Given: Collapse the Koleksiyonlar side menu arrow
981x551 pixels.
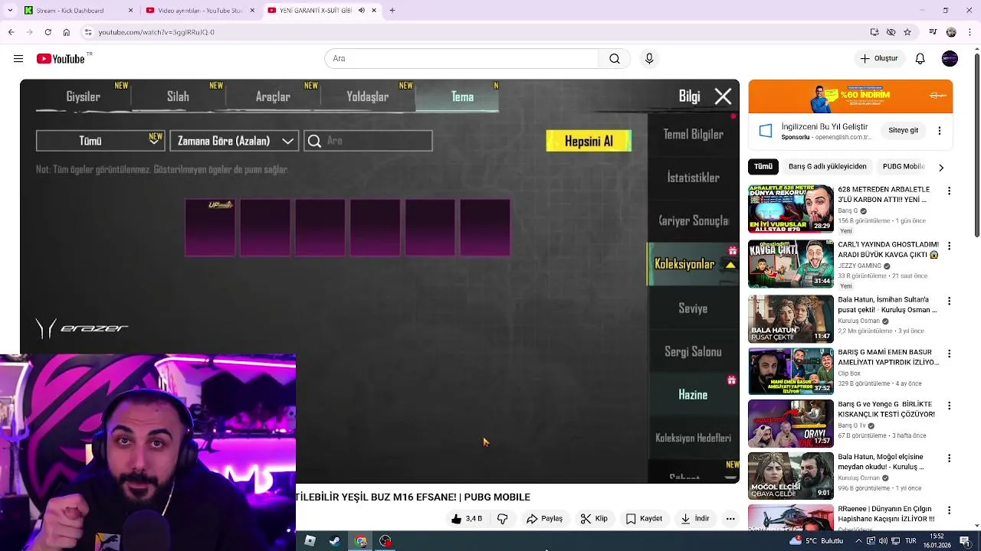Looking at the screenshot, I should 730,265.
